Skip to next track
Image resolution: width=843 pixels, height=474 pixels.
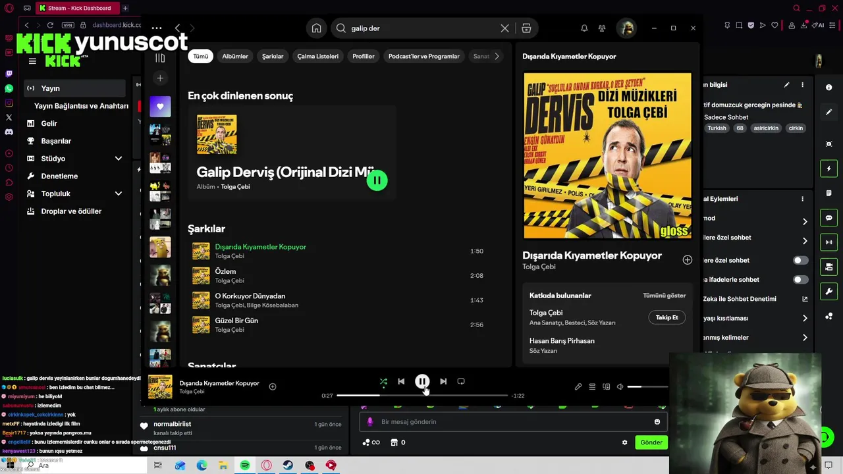(443, 381)
